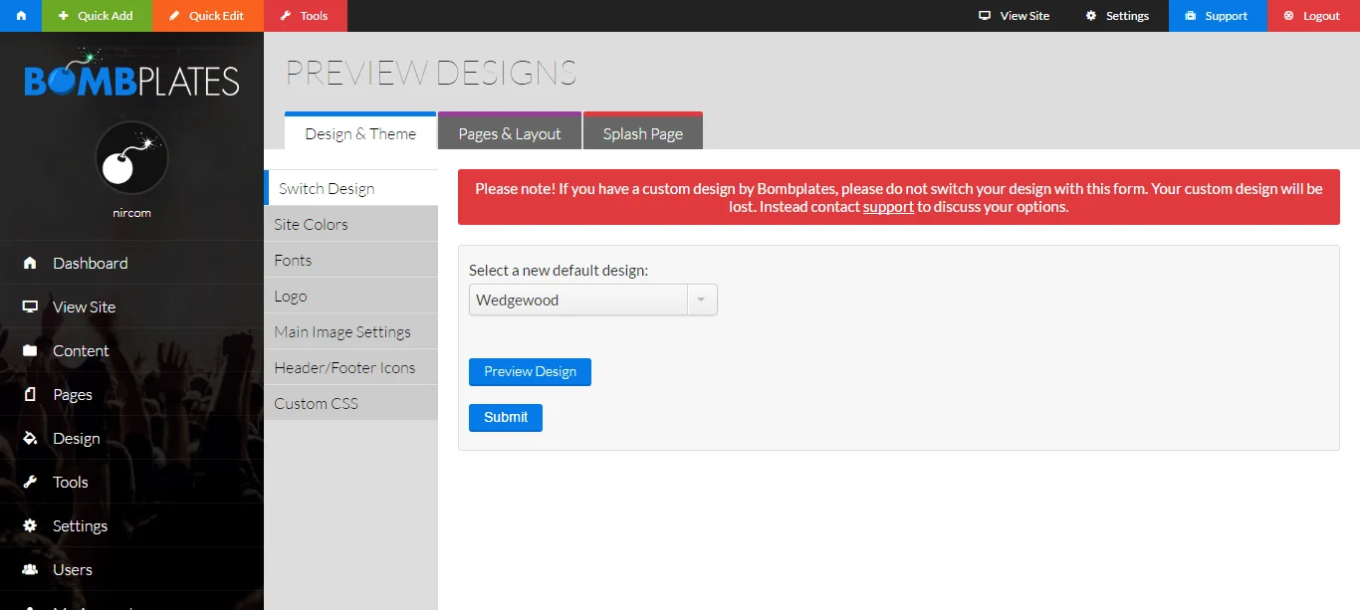Click the Users group icon in sidebar

pos(30,569)
